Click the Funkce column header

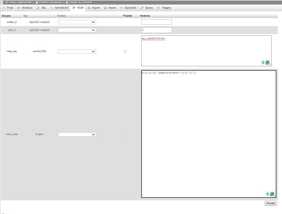pyautogui.click(x=61, y=16)
